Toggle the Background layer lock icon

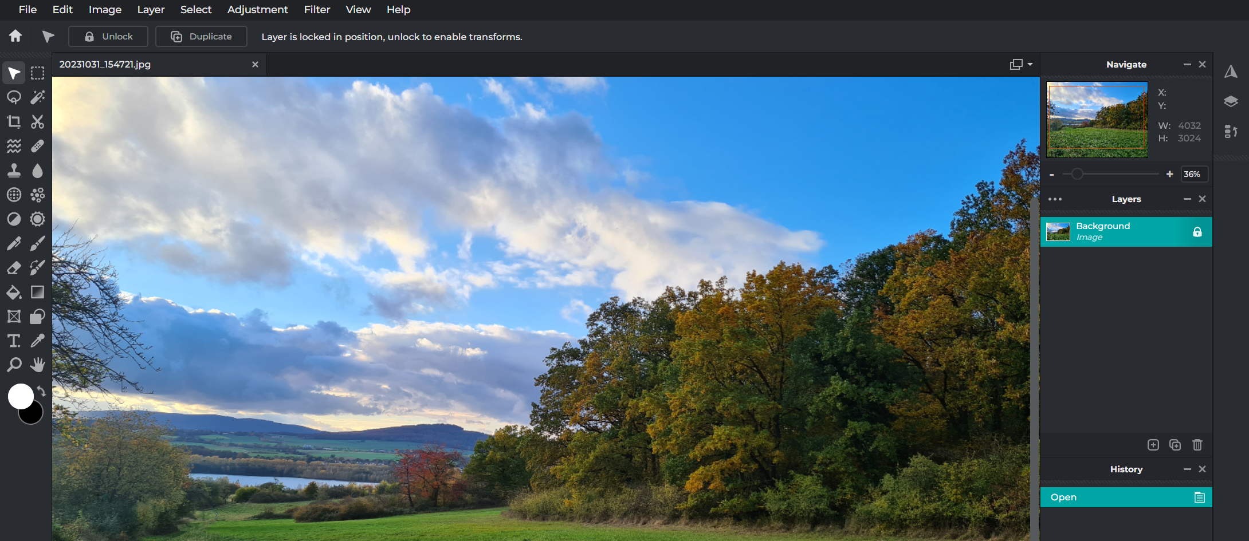point(1197,232)
